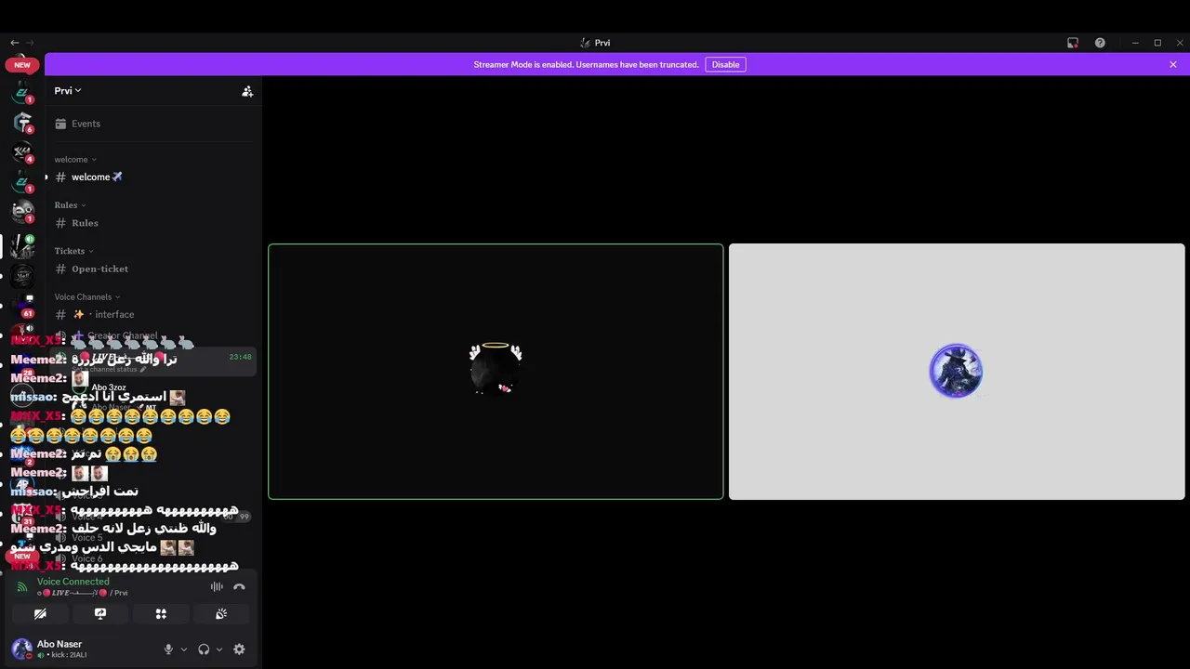Open the soundboard button
Viewport: 1190px width, 669px height.
(x=221, y=614)
